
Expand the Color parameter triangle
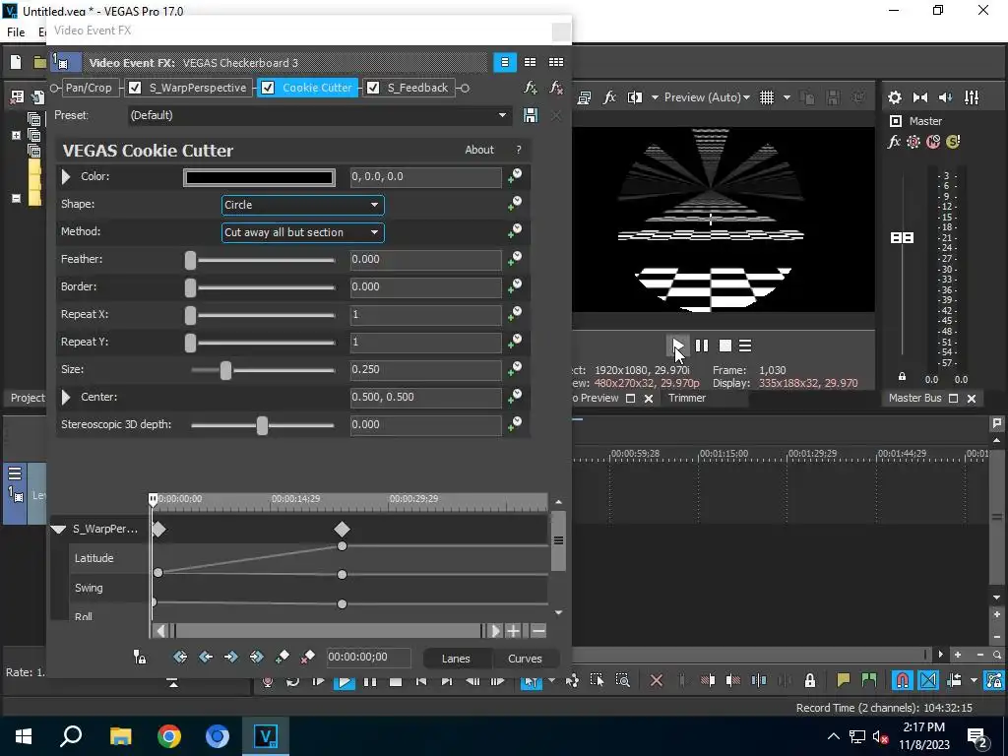coord(66,176)
